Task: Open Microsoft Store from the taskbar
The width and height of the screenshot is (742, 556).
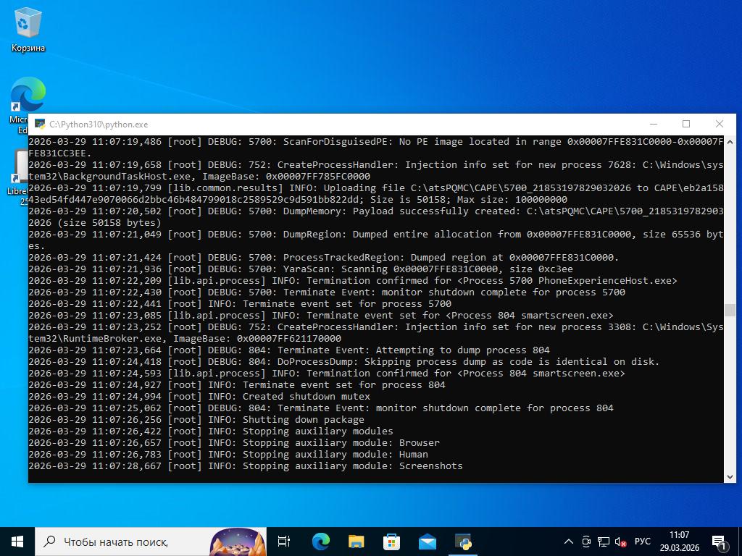Action: pyautogui.click(x=391, y=541)
